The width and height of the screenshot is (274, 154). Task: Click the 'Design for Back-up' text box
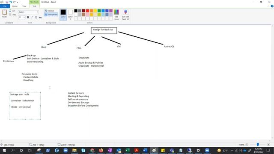coord(104,30)
